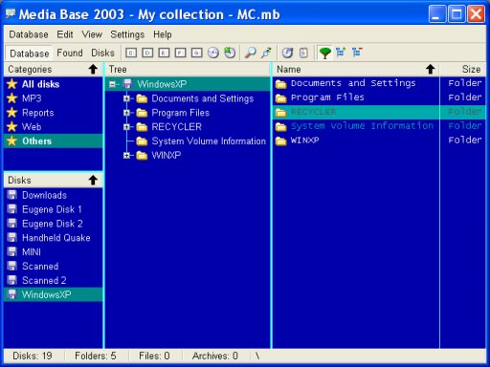This screenshot has height=367, width=490.
Task: Open the Help menu
Action: click(x=163, y=34)
